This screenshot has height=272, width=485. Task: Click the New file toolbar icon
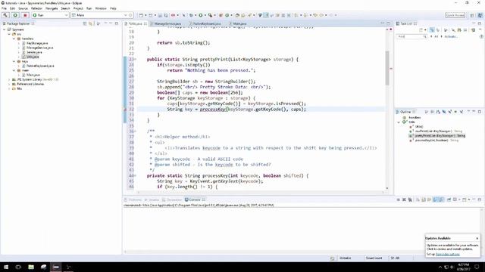point(141,15)
